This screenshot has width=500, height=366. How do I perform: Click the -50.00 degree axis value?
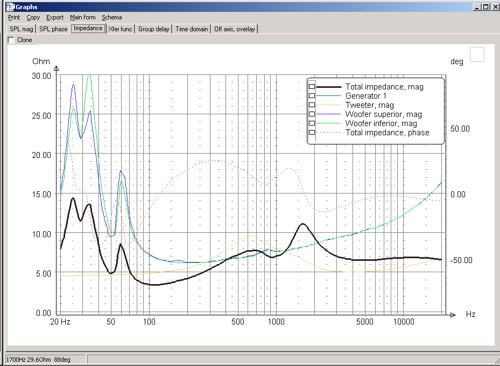[461, 260]
